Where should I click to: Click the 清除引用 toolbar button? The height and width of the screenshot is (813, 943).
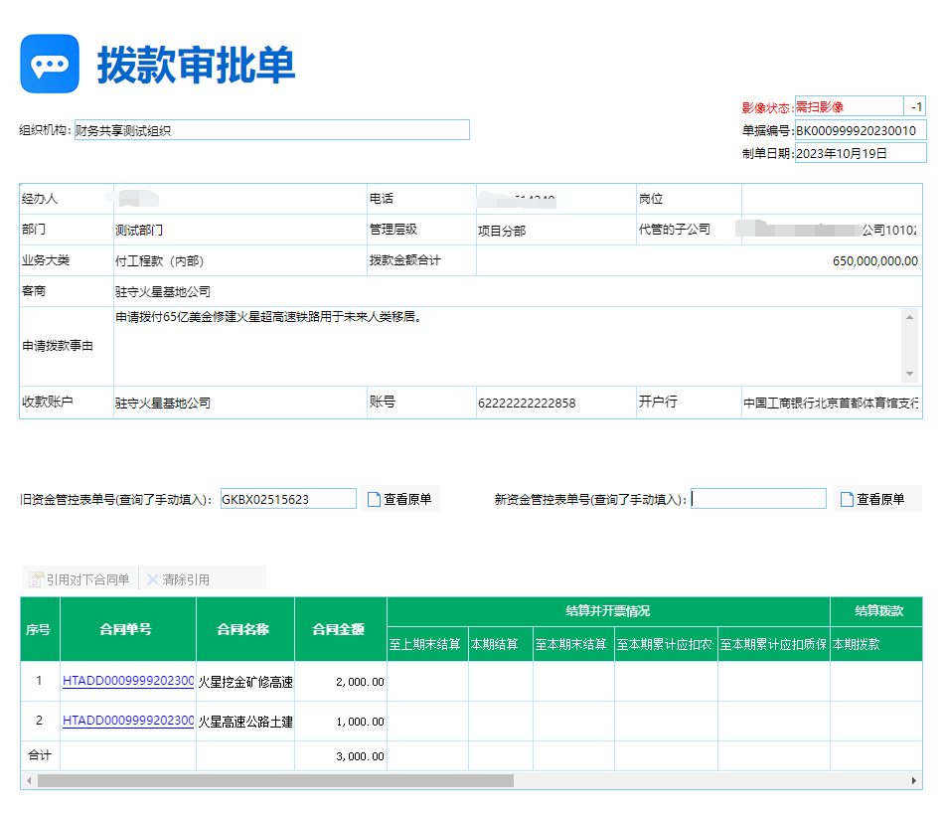point(179,579)
